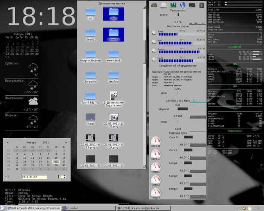Screen dimensions: 264x211
Task: Select the Загрузки folder
Action: (x=90, y=77)
